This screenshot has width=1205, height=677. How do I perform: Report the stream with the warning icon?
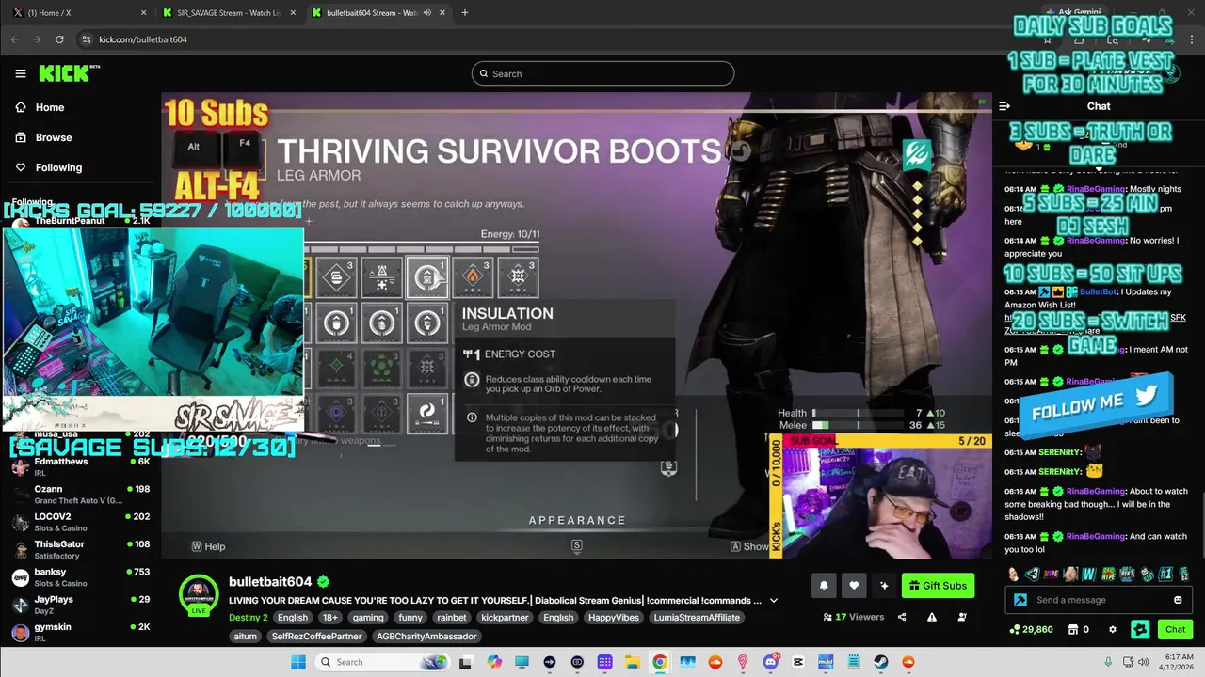[x=932, y=617]
